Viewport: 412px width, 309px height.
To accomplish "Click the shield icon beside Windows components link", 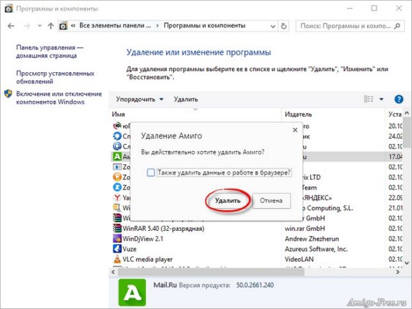I will (x=8, y=93).
